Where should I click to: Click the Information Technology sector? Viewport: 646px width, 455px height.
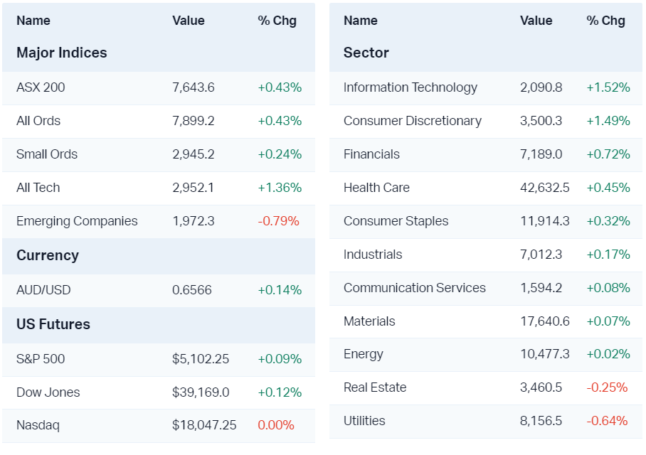pyautogui.click(x=411, y=87)
